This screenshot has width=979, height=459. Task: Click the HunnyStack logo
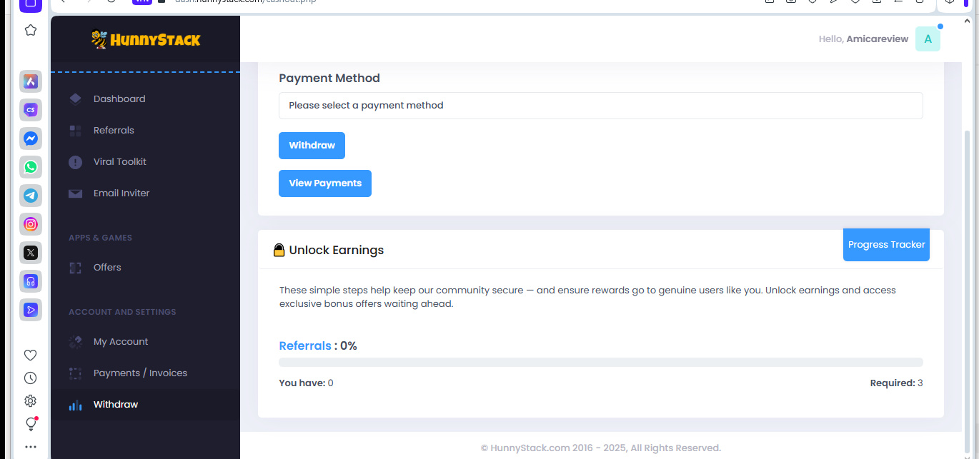point(146,39)
